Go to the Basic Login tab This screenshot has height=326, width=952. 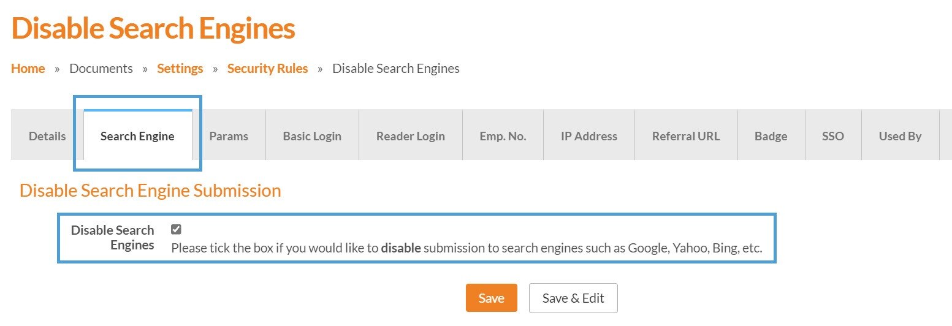[x=312, y=136]
